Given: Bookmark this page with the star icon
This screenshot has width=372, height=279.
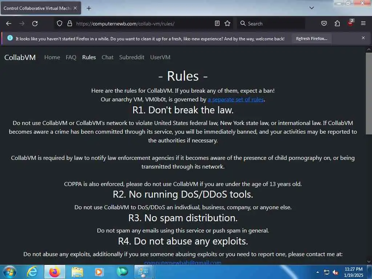Looking at the screenshot, I should (x=227, y=24).
